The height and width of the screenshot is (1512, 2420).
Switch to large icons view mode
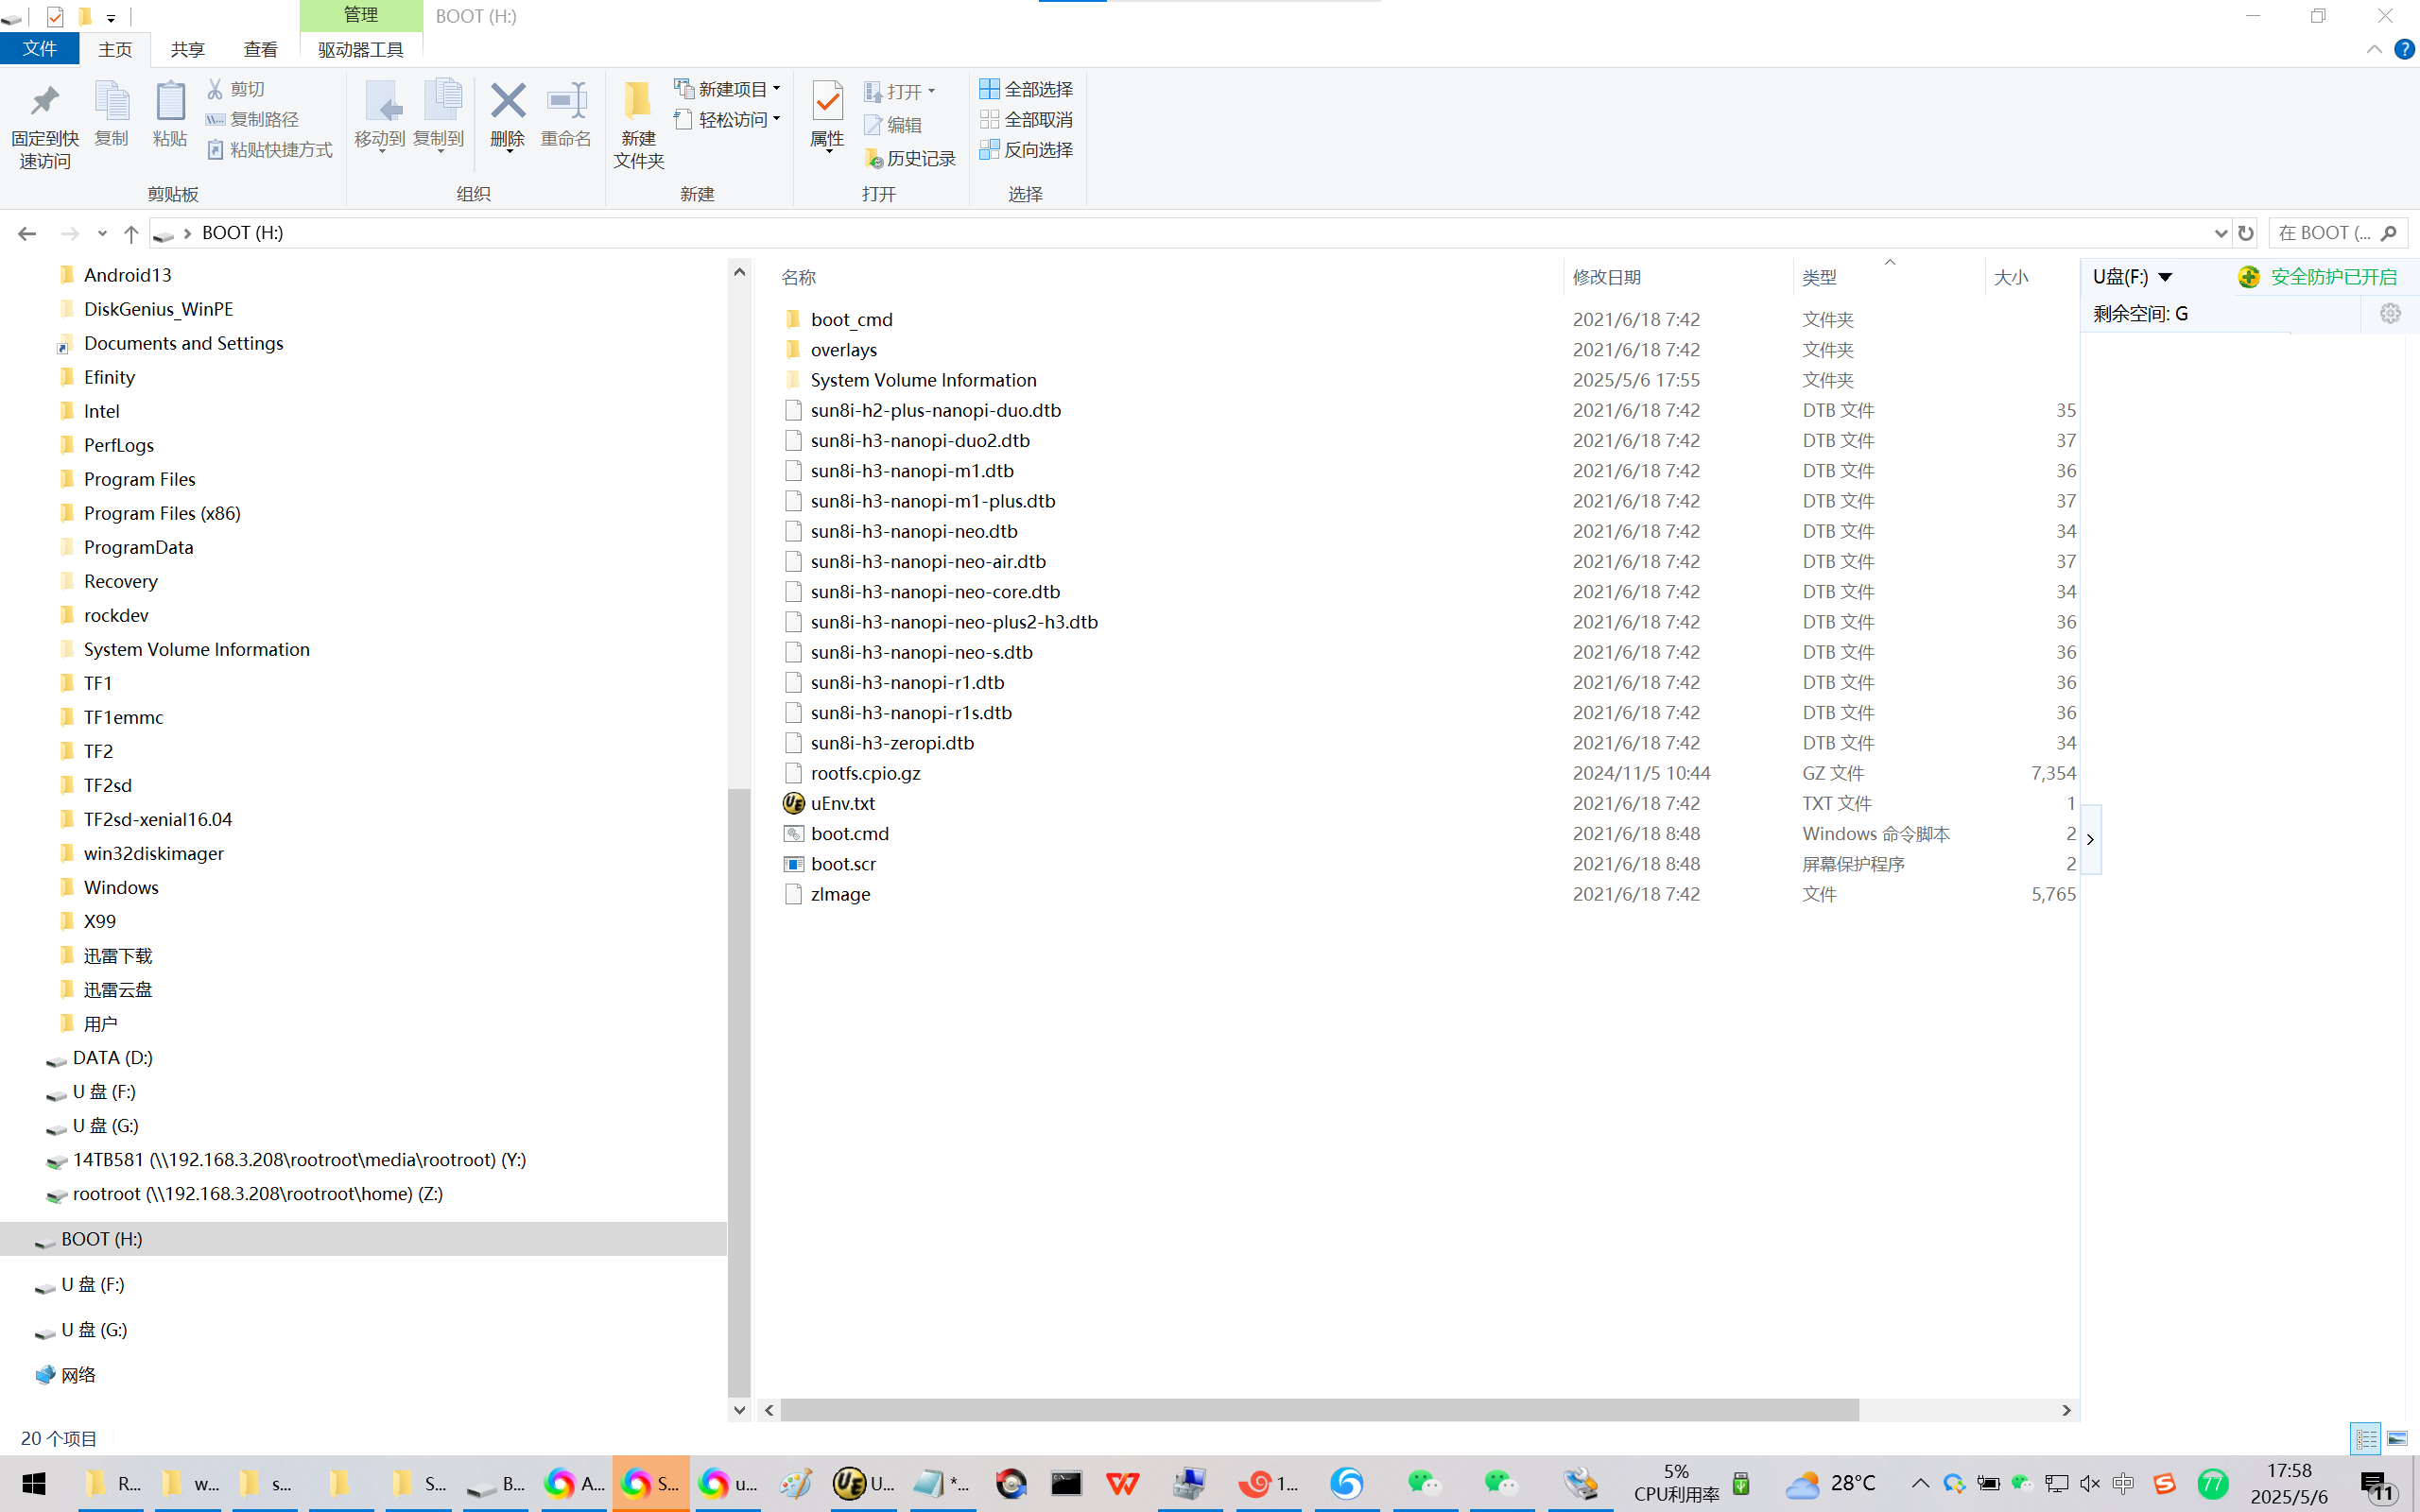pyautogui.click(x=2397, y=1438)
